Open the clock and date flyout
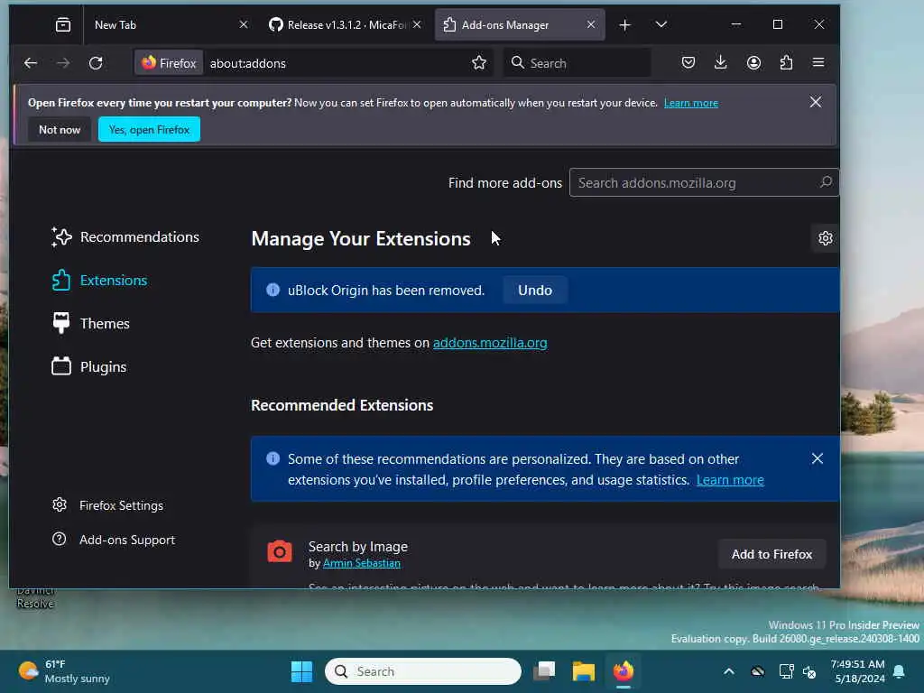 pyautogui.click(x=857, y=671)
